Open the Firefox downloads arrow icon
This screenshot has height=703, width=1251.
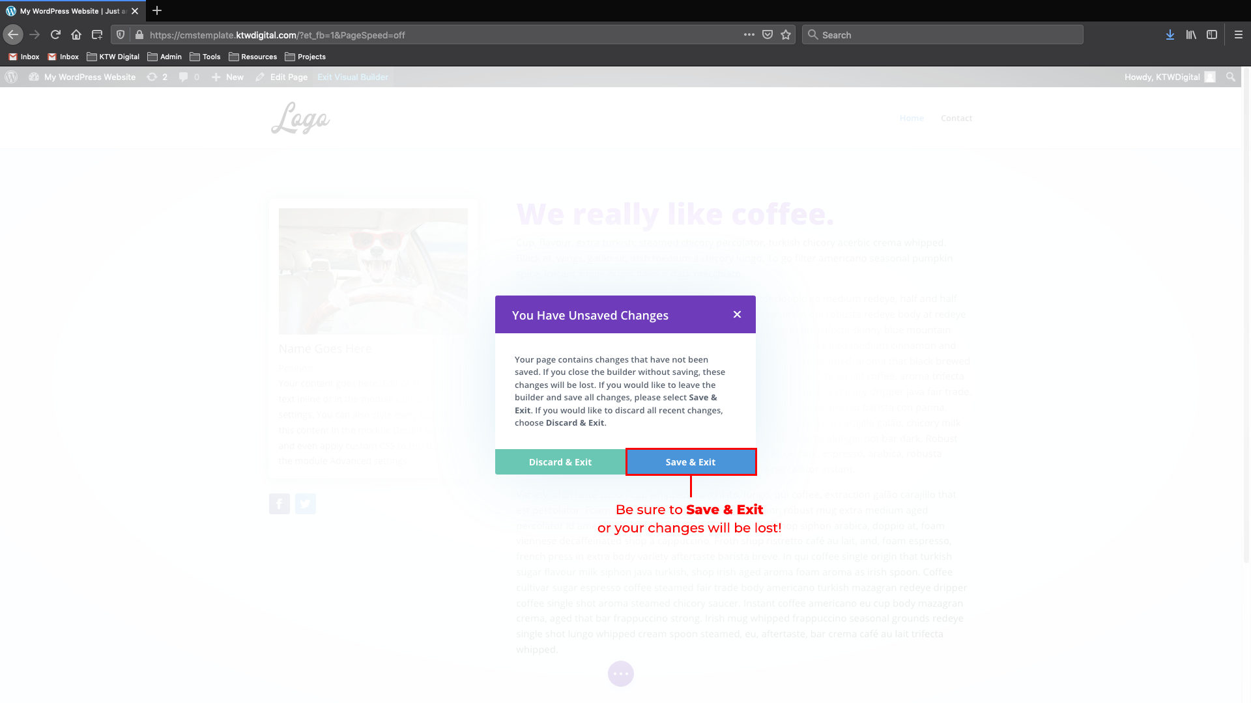pos(1170,34)
